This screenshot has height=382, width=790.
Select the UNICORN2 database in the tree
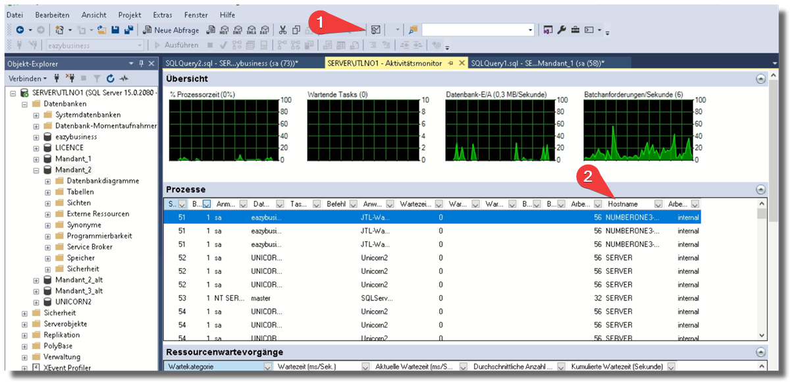[73, 302]
